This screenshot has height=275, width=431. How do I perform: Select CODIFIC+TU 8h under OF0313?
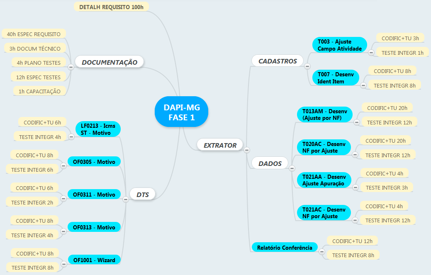34,221
